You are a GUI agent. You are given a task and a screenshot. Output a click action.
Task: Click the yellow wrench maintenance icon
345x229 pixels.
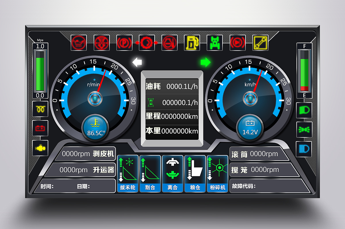click(x=260, y=43)
